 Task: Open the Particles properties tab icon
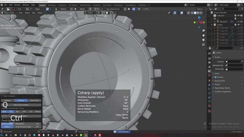[x=209, y=89]
